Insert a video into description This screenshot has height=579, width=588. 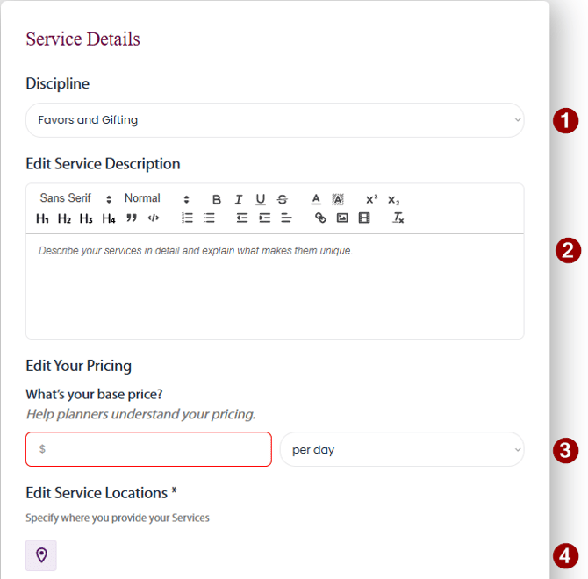pos(364,218)
